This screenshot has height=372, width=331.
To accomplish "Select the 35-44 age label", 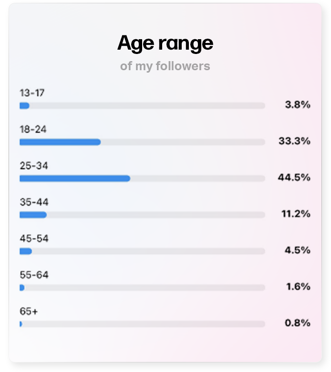I will [34, 202].
